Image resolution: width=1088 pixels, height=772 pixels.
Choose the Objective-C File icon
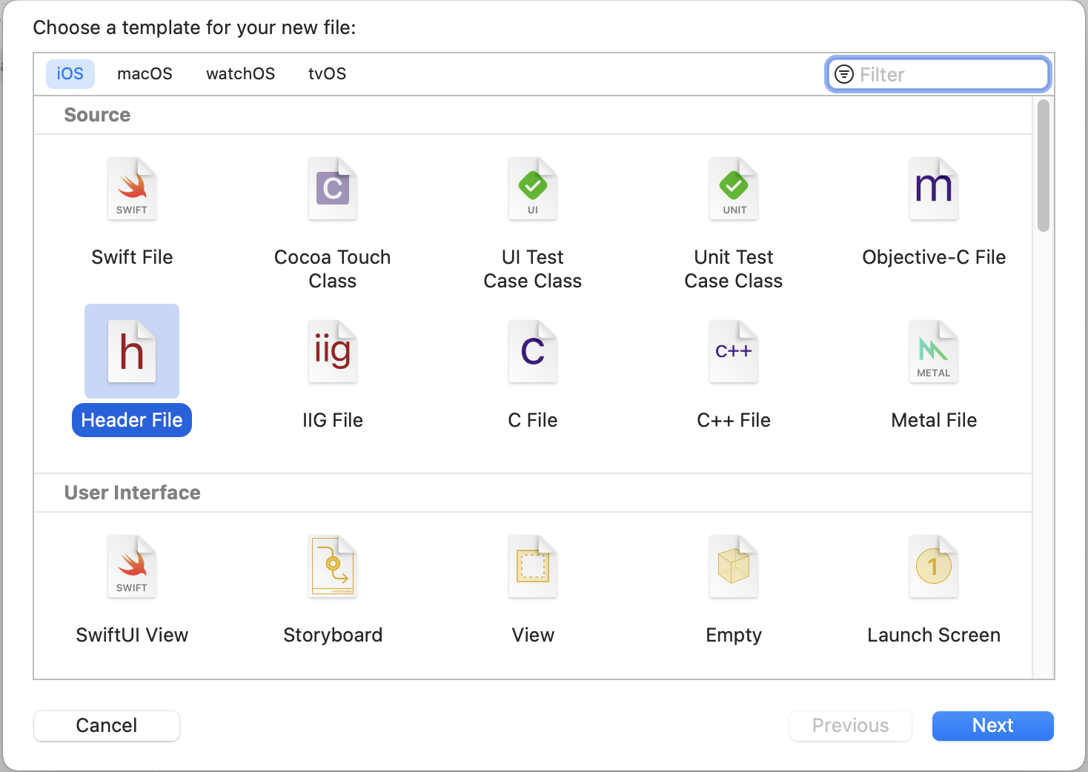point(934,189)
